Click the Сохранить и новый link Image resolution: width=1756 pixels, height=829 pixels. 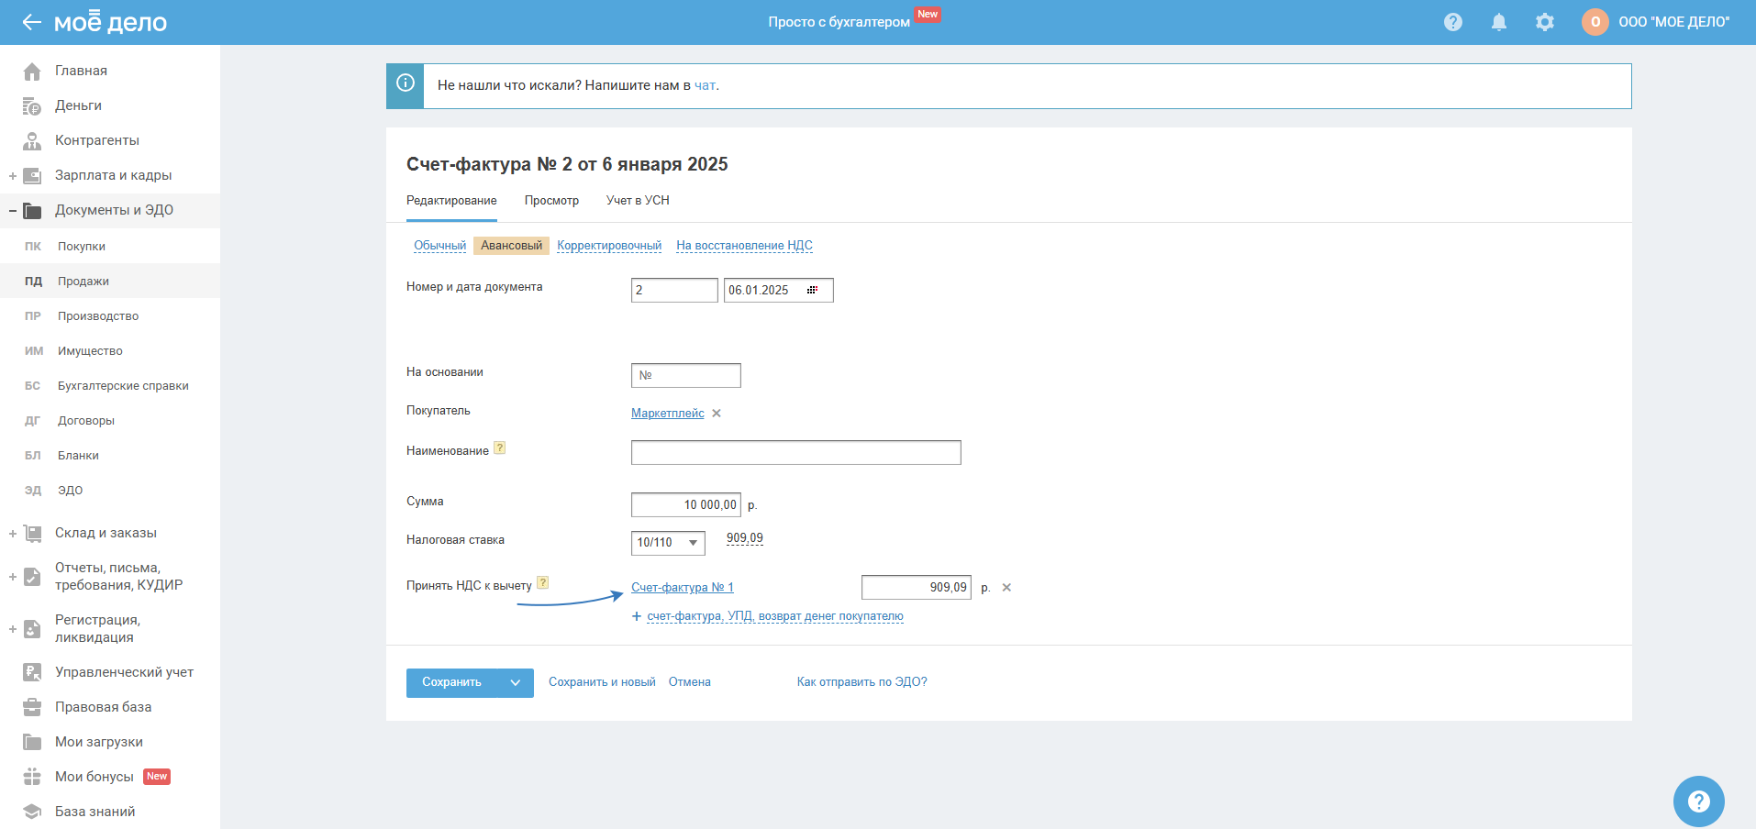point(602,682)
